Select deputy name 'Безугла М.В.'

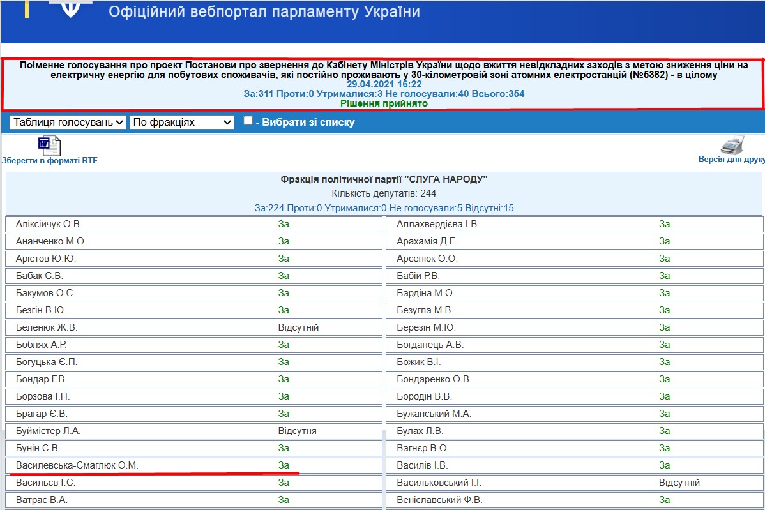[425, 310]
